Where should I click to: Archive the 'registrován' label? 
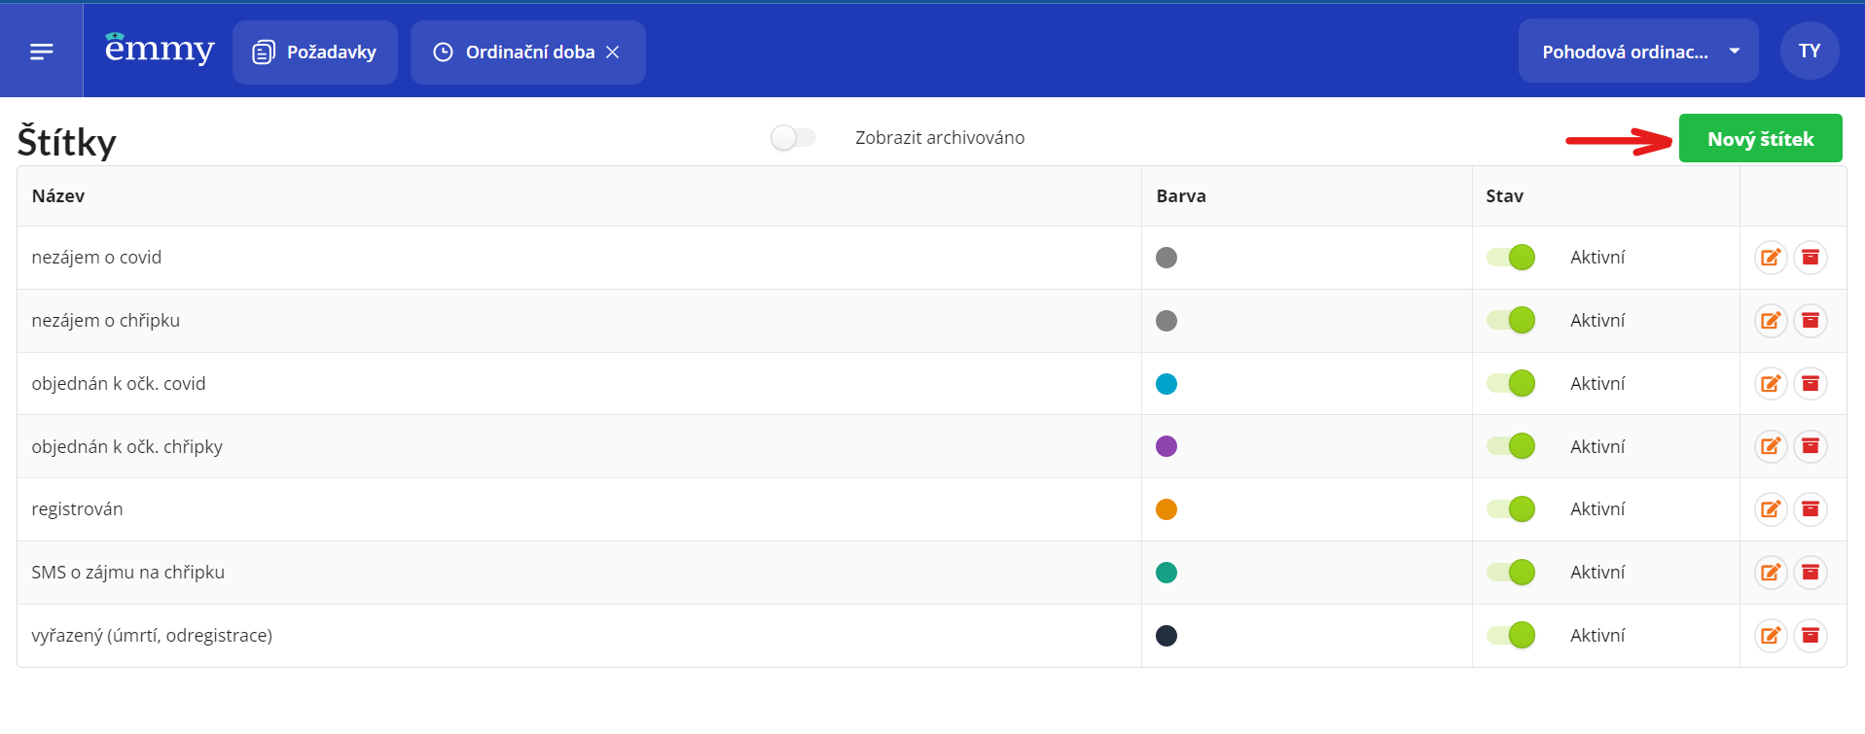point(1811,509)
